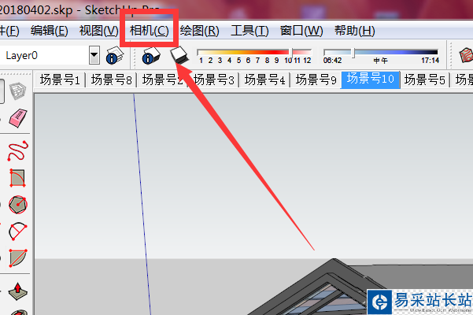Open the 绘图(R) menu
This screenshot has height=315, width=473.
click(199, 31)
